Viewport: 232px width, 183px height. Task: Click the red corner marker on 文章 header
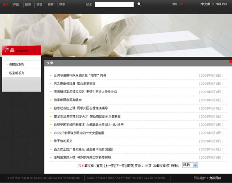click(x=230, y=61)
